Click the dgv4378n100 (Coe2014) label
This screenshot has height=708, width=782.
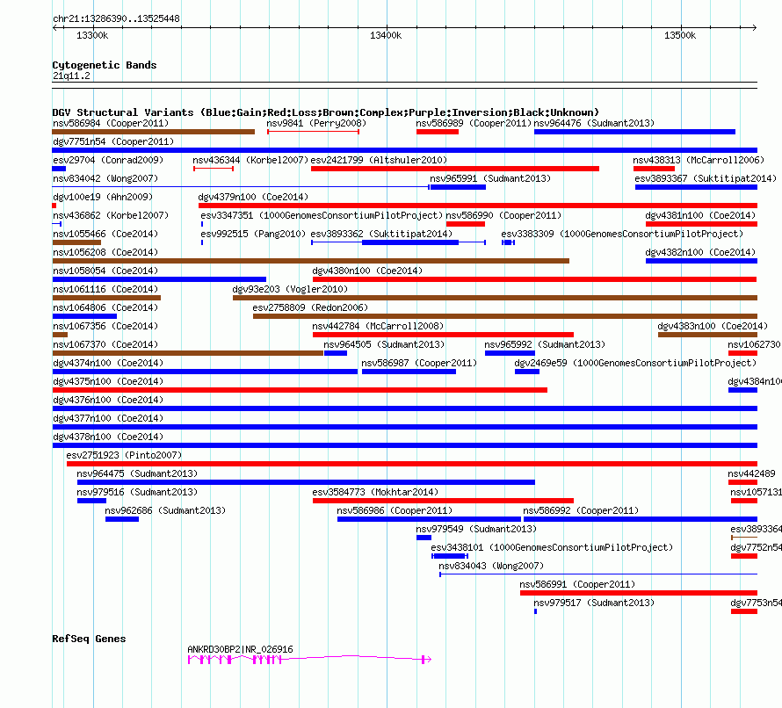[108, 437]
